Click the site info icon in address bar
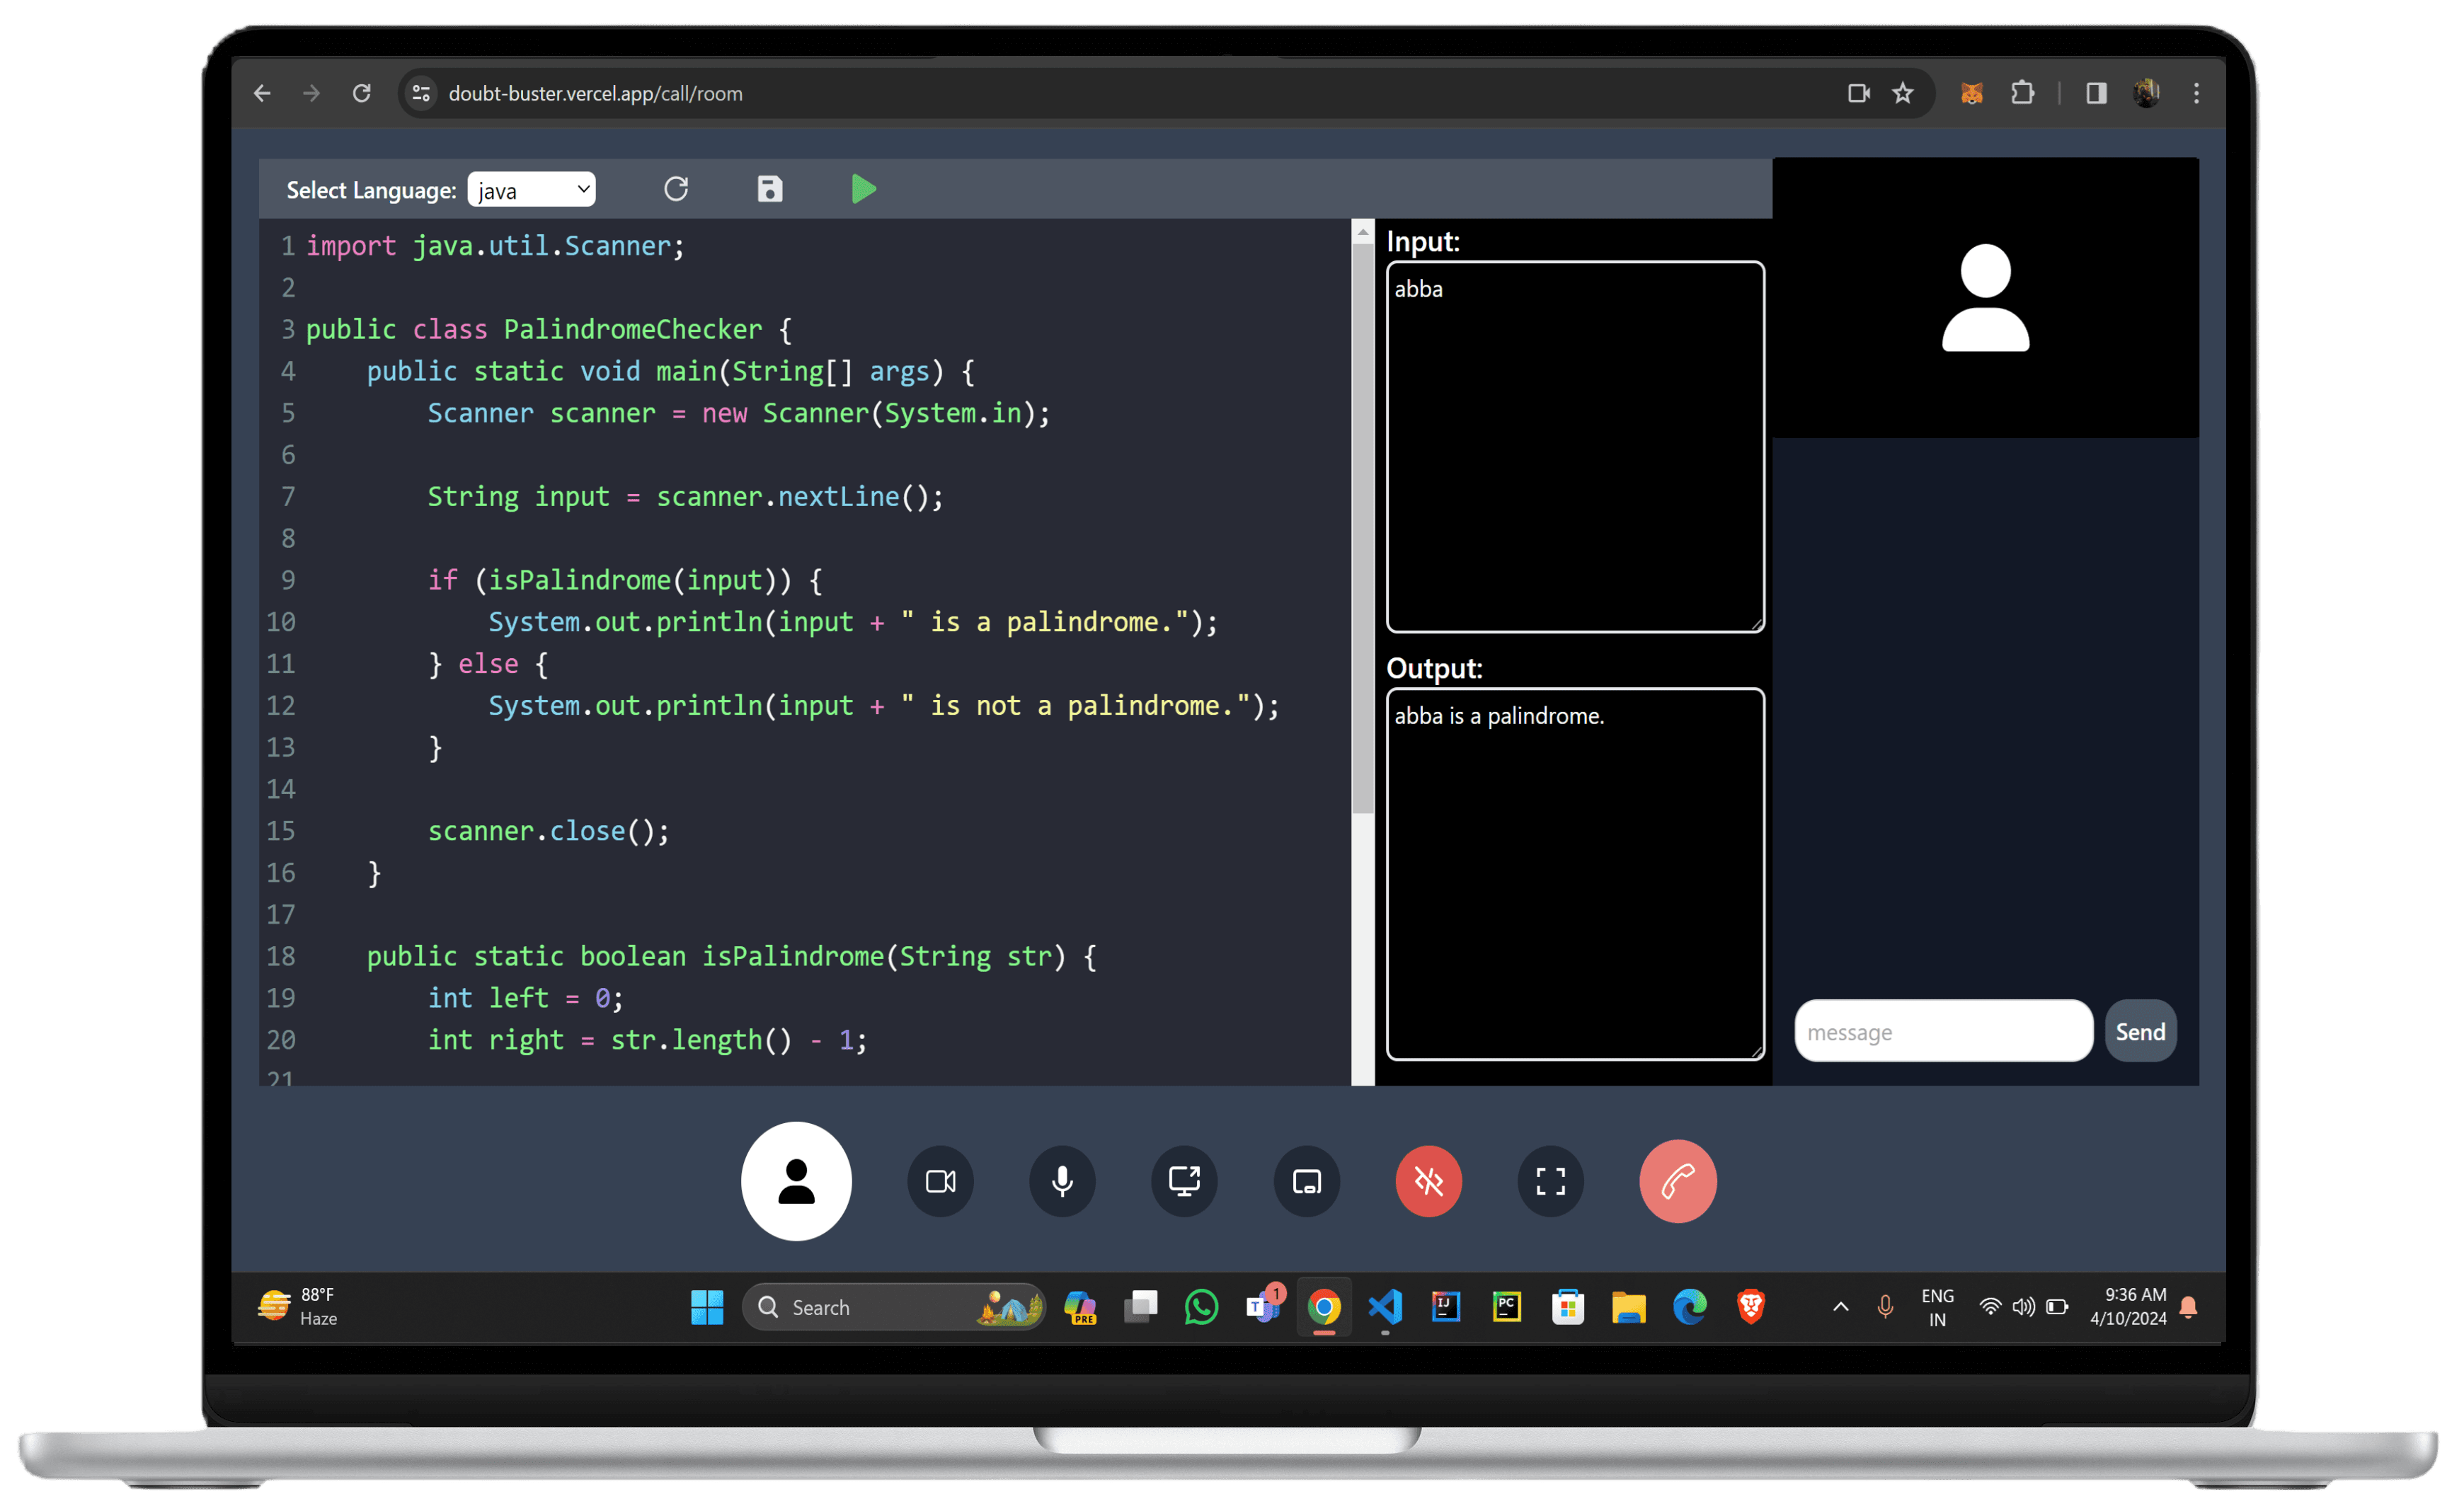 click(421, 93)
